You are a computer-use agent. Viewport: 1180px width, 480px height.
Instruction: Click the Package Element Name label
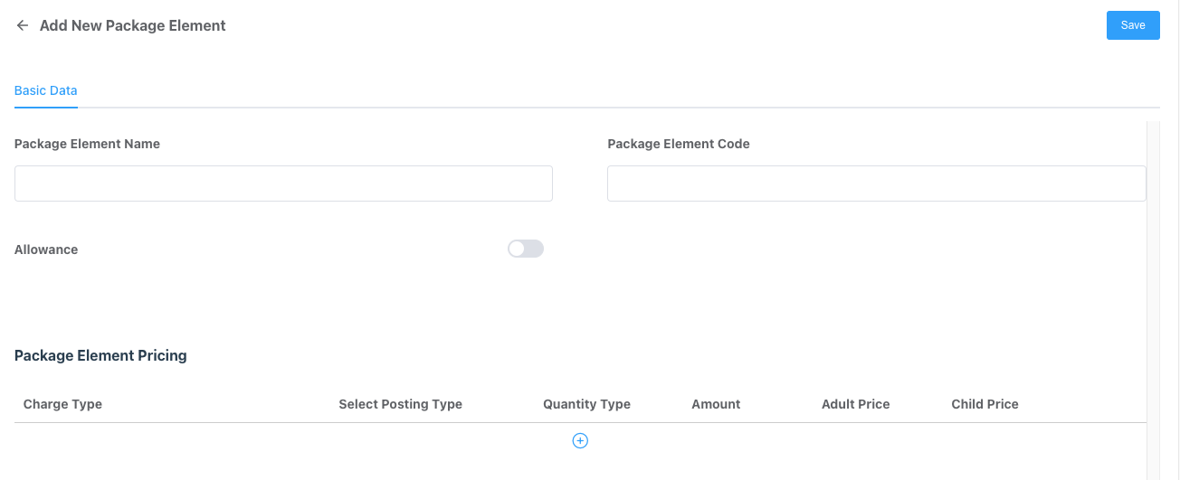(x=87, y=144)
